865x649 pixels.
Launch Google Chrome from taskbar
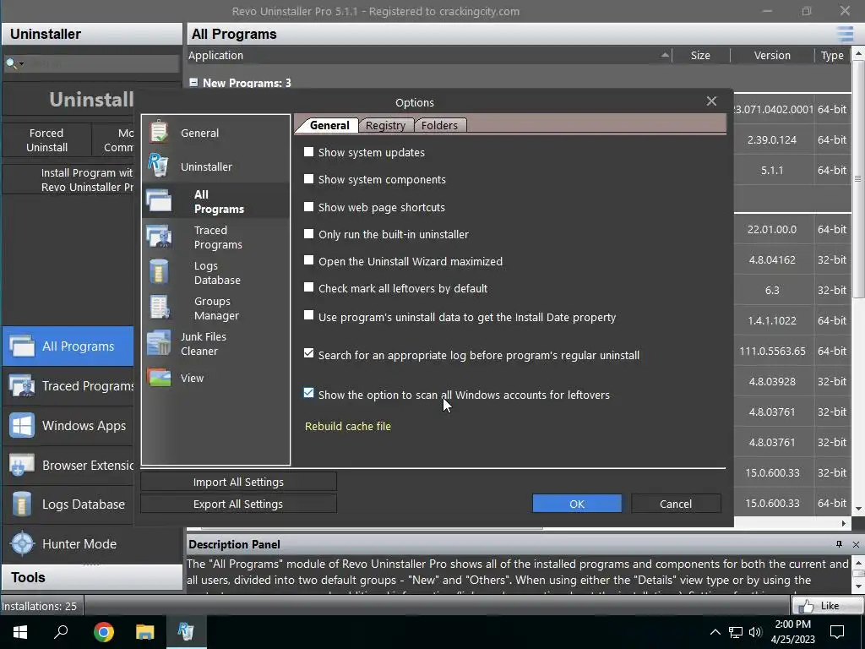click(x=103, y=632)
